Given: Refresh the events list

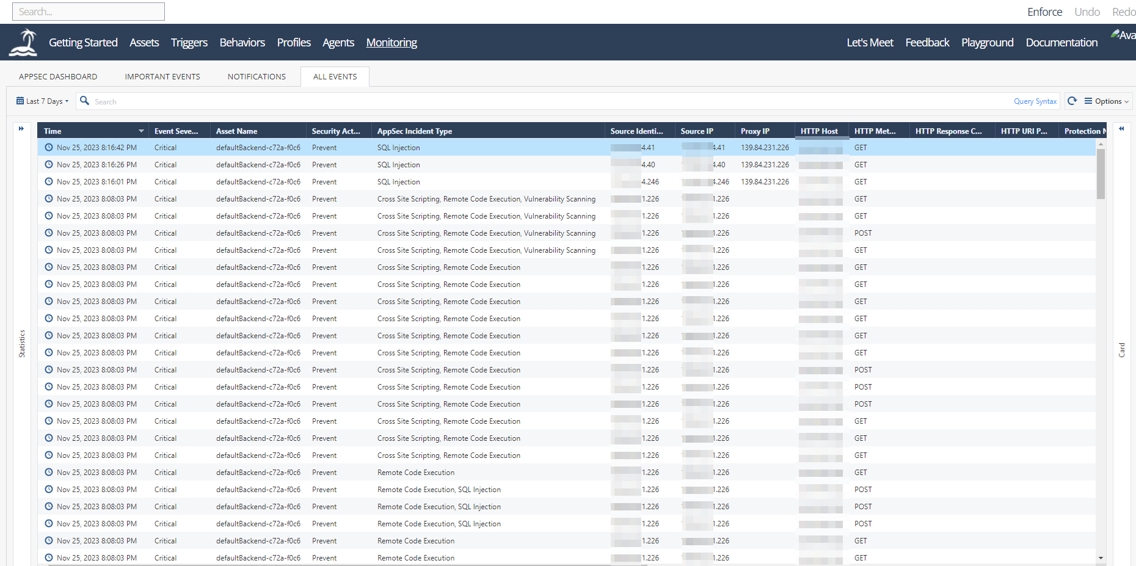Looking at the screenshot, I should coord(1072,101).
